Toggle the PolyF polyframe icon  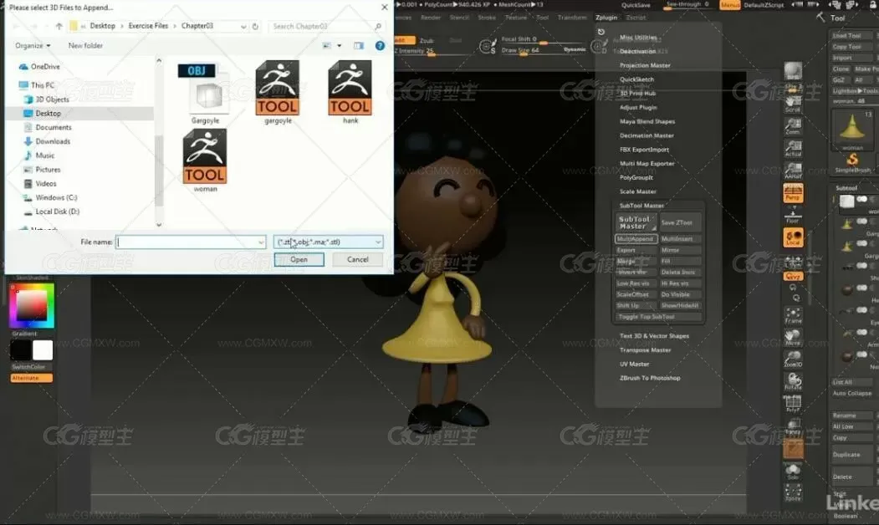tap(793, 404)
